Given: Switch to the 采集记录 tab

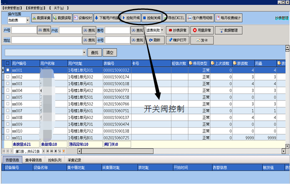Looking at the screenshot, I should pos(74,160).
